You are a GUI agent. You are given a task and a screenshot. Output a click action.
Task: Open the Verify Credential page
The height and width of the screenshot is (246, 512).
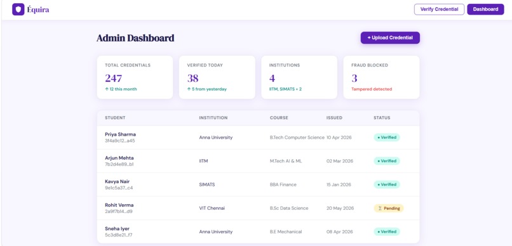coord(439,9)
